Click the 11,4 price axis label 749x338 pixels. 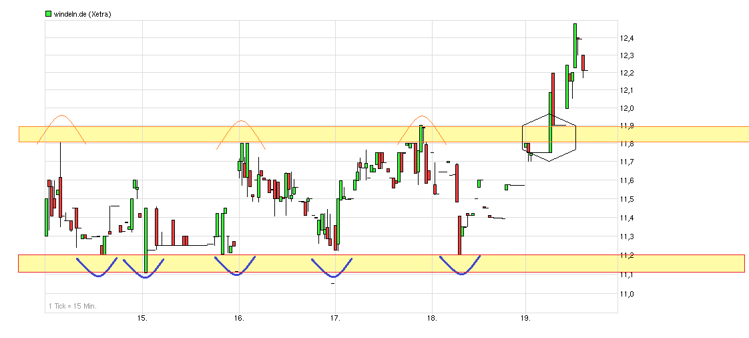pos(627,218)
